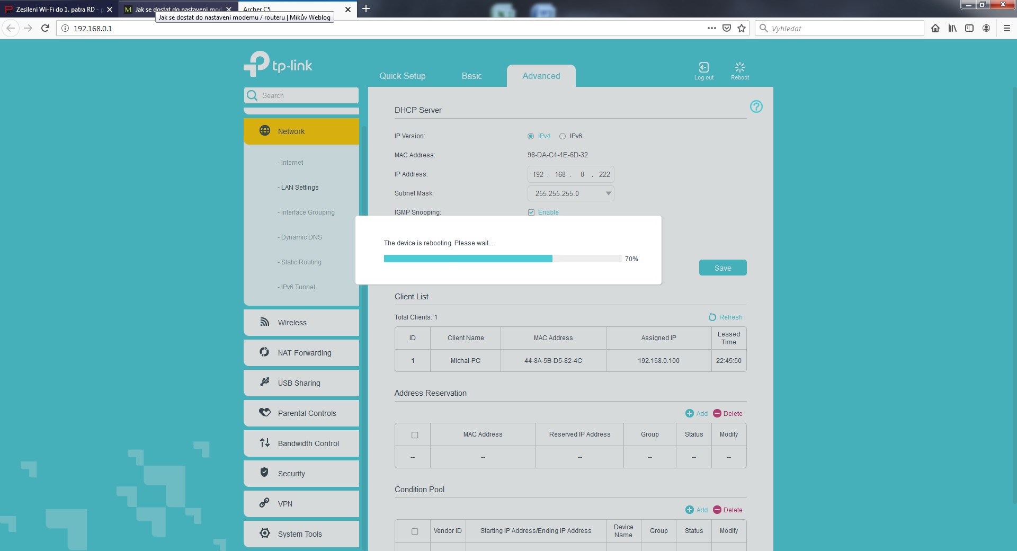Click the Vyhledat browser search box

point(840,28)
